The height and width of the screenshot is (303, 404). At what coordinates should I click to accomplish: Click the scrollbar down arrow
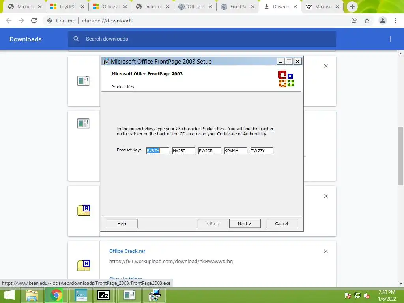coord(400,284)
